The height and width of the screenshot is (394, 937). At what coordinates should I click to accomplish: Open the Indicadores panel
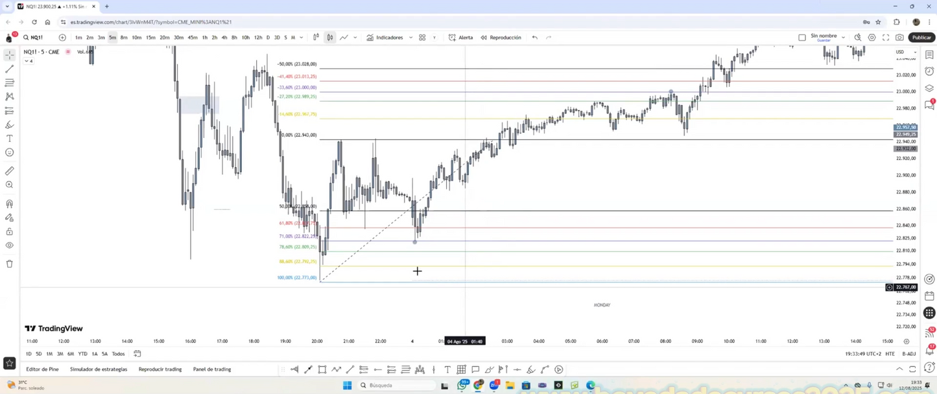coord(389,38)
